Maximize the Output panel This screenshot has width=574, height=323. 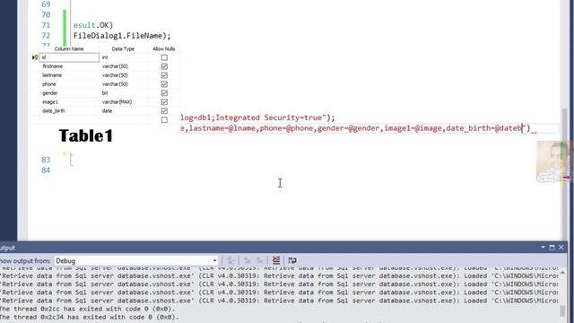(552, 248)
